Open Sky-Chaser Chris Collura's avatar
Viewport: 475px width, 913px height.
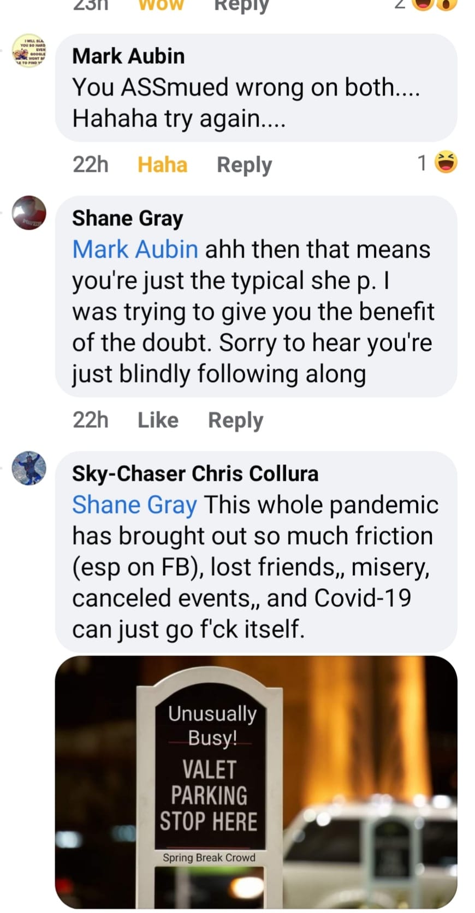coord(29,468)
